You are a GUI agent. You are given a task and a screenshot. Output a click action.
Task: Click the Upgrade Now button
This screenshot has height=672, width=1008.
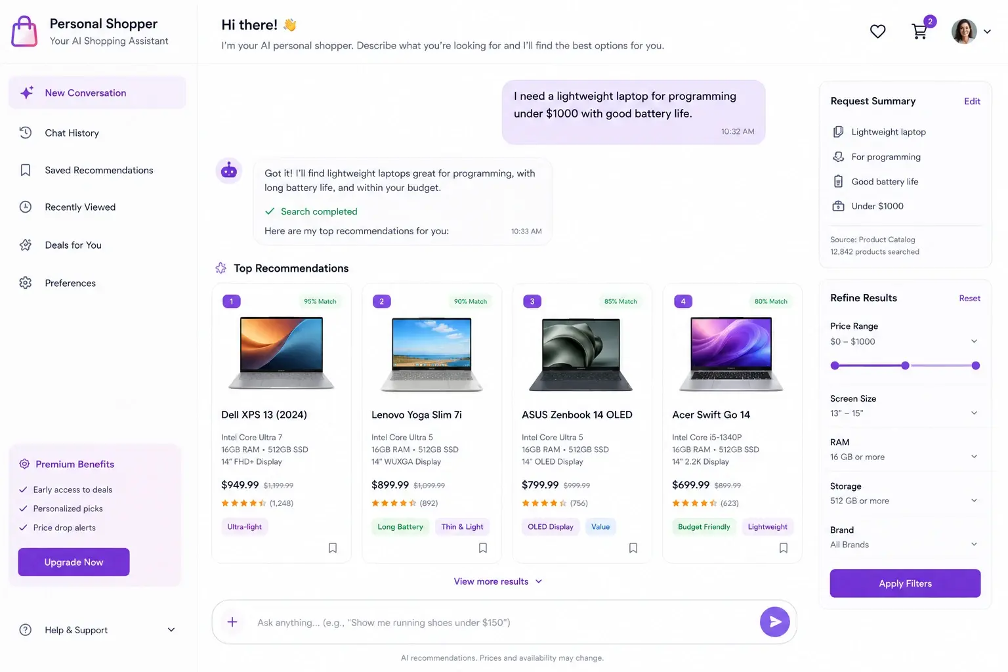[x=73, y=562]
